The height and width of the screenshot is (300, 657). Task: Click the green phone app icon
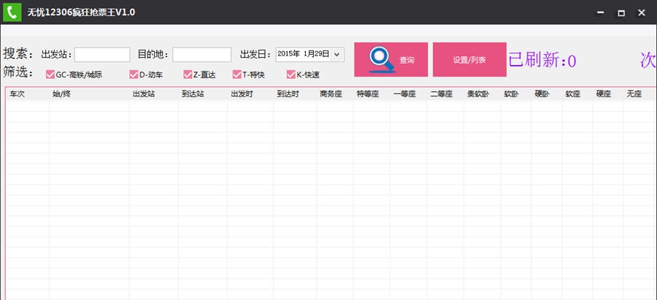(x=12, y=12)
